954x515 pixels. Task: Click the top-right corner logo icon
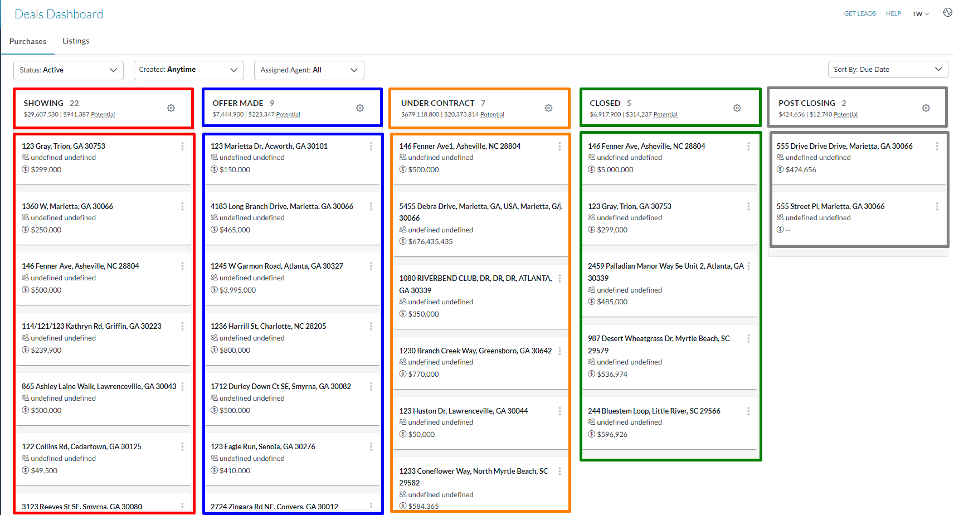947,12
